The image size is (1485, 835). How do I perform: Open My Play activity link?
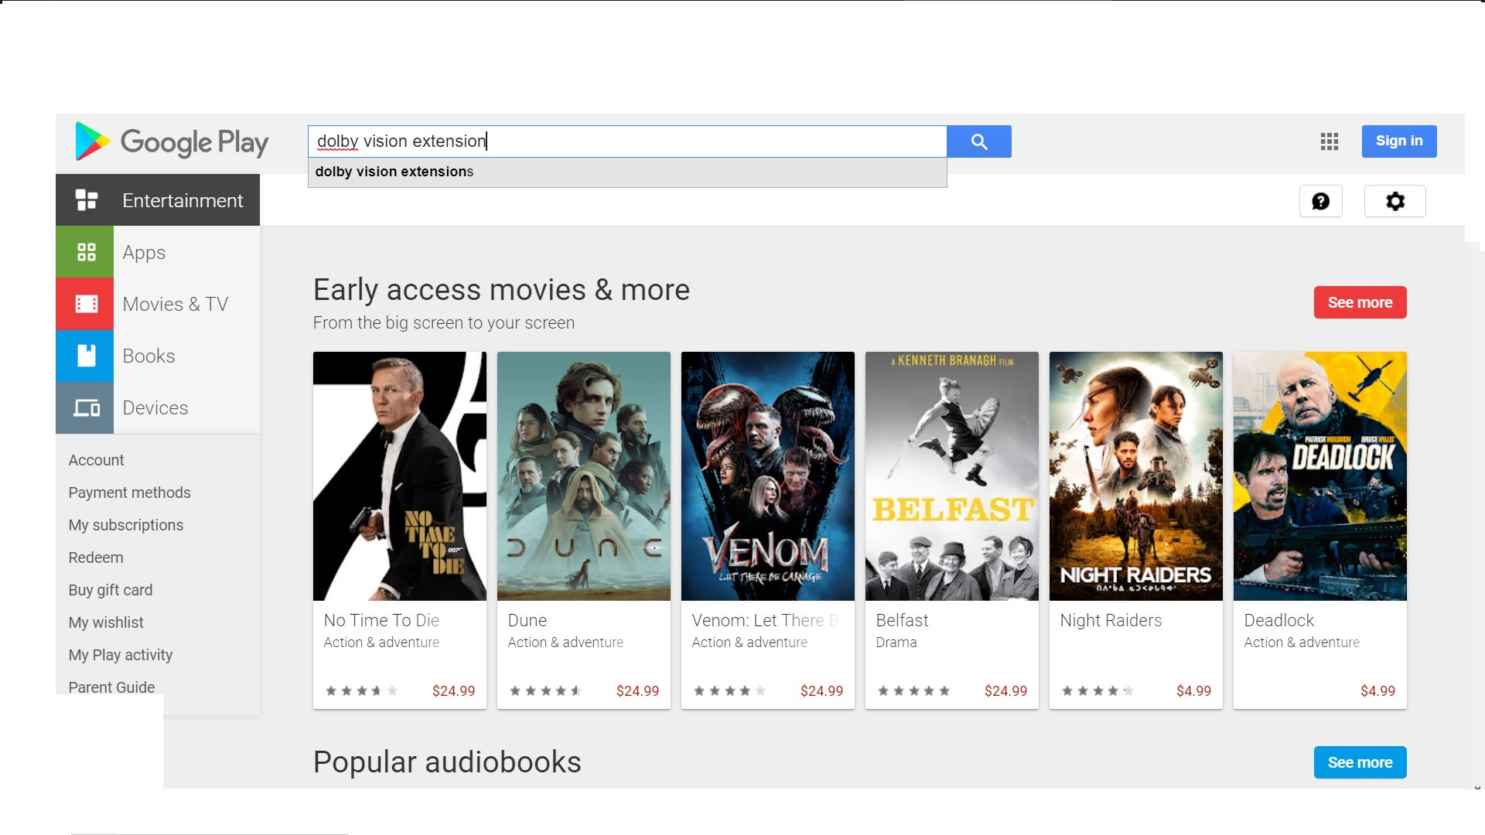pyautogui.click(x=121, y=655)
